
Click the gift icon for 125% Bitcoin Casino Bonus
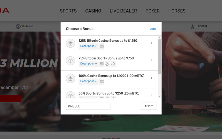(70, 43)
